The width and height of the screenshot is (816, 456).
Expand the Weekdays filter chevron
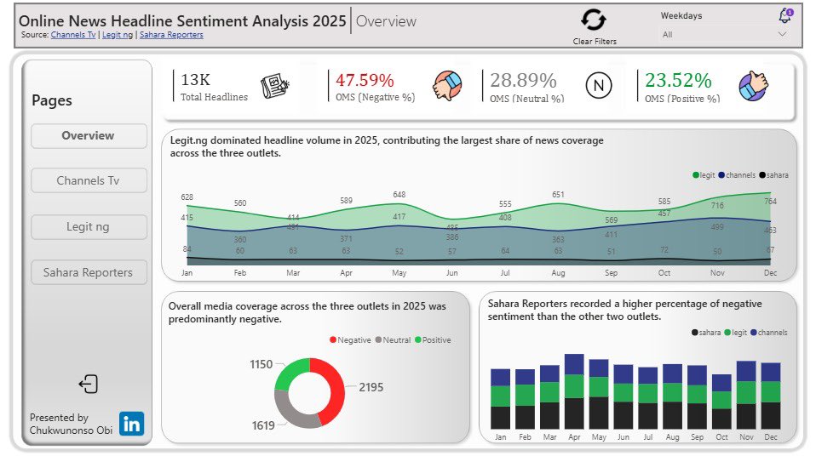click(x=782, y=34)
